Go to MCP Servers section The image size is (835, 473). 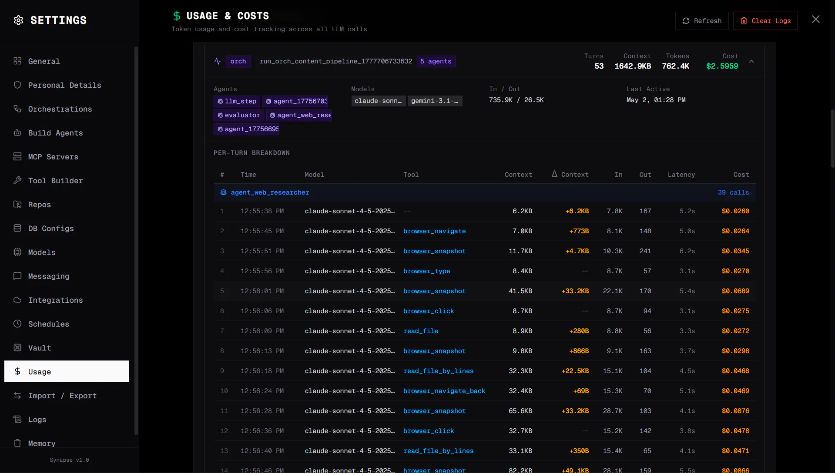pyautogui.click(x=67, y=157)
